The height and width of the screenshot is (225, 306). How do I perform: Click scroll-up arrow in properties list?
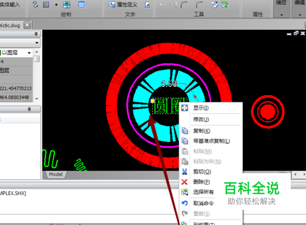coord(37,52)
